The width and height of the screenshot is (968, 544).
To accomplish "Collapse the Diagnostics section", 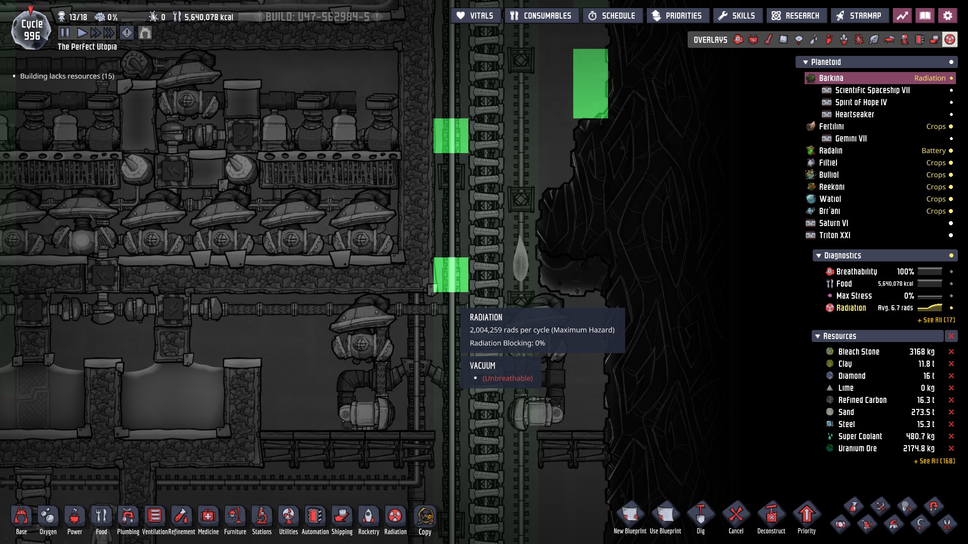I will point(818,256).
